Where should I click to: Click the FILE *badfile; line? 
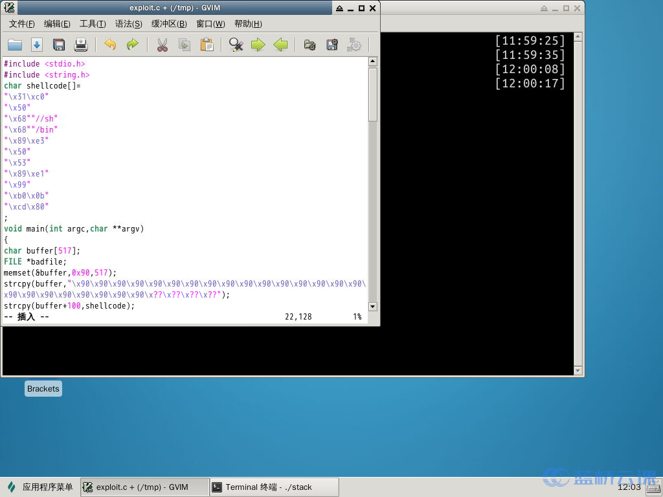click(35, 261)
